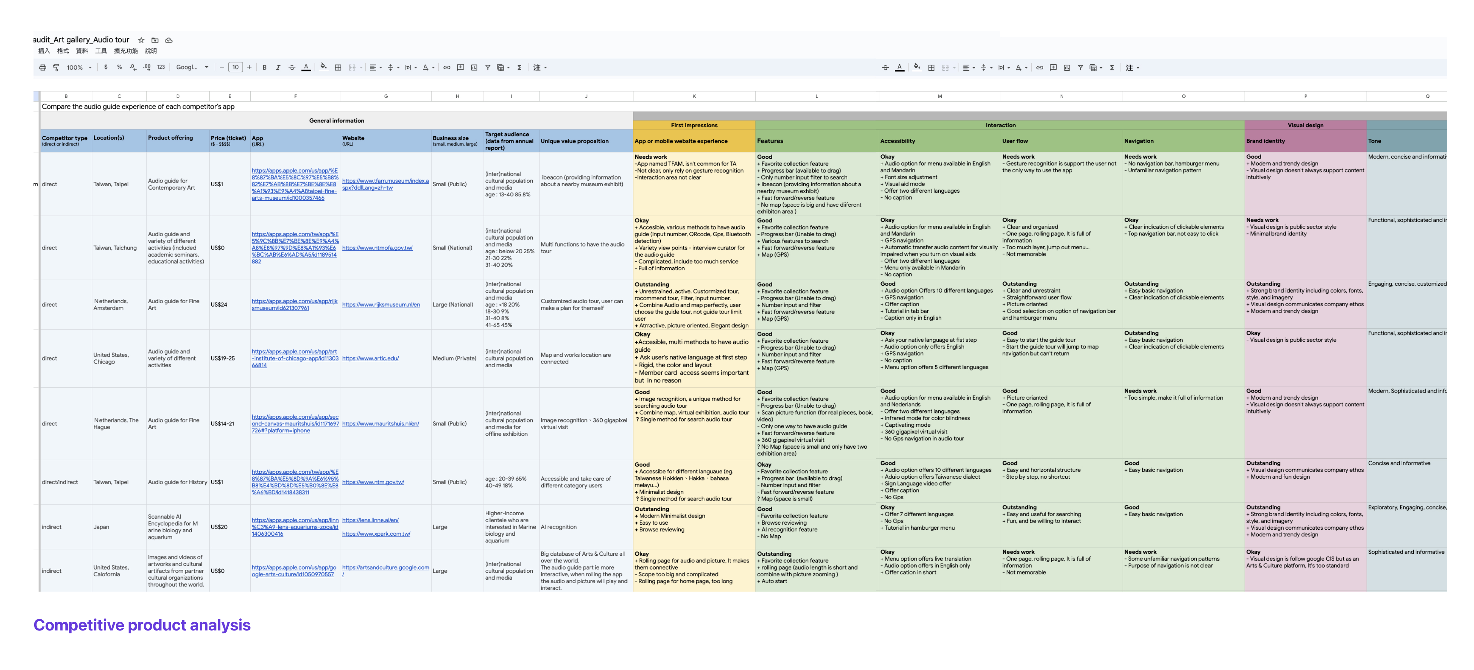The height and width of the screenshot is (670, 1474).
Task: Move document to folder icon
Action: pos(154,40)
